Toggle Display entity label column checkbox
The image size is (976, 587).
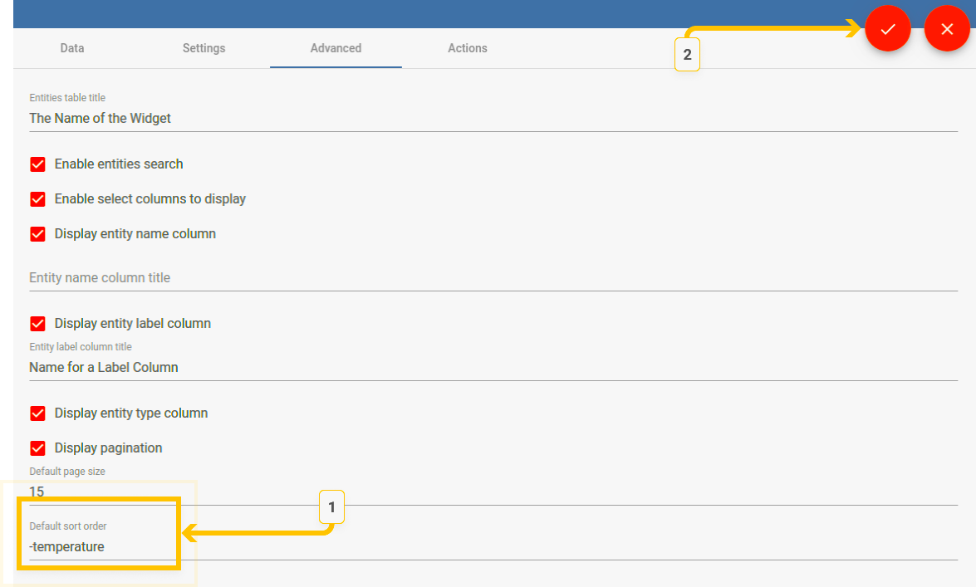pyautogui.click(x=38, y=324)
